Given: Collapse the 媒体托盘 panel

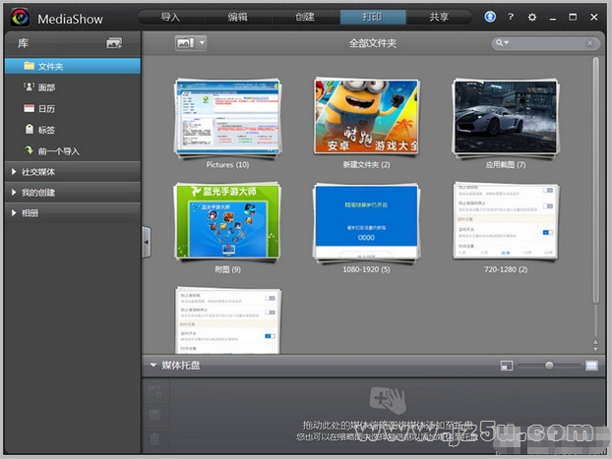Looking at the screenshot, I should tap(153, 366).
